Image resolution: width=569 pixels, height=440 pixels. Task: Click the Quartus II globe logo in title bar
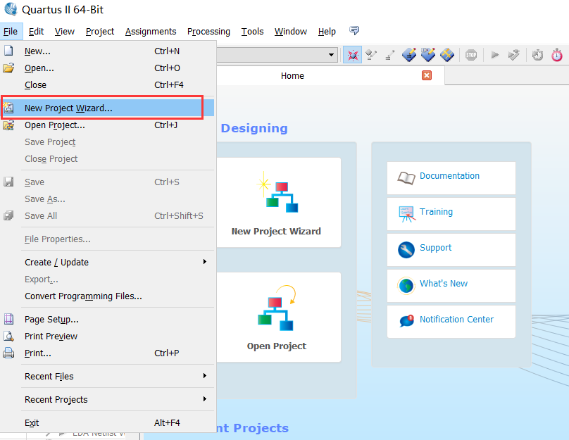tap(11, 9)
